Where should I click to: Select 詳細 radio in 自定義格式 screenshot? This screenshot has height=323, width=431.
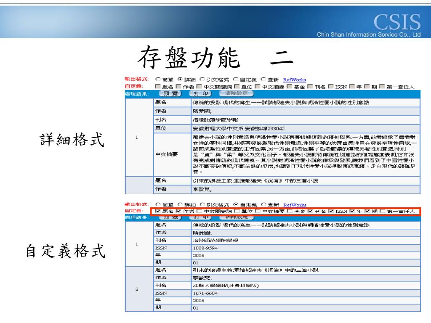[180, 205]
